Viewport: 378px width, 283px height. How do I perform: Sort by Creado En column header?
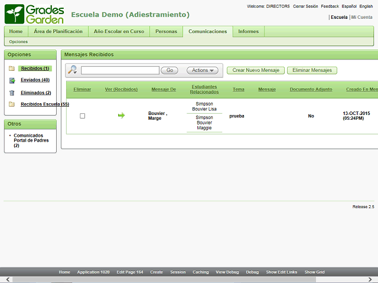coord(361,90)
